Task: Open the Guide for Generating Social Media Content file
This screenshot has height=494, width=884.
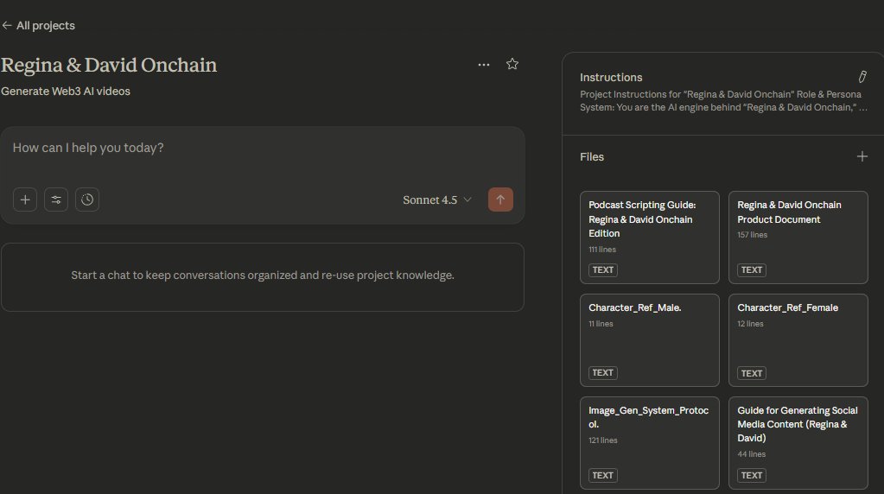Action: 798,443
